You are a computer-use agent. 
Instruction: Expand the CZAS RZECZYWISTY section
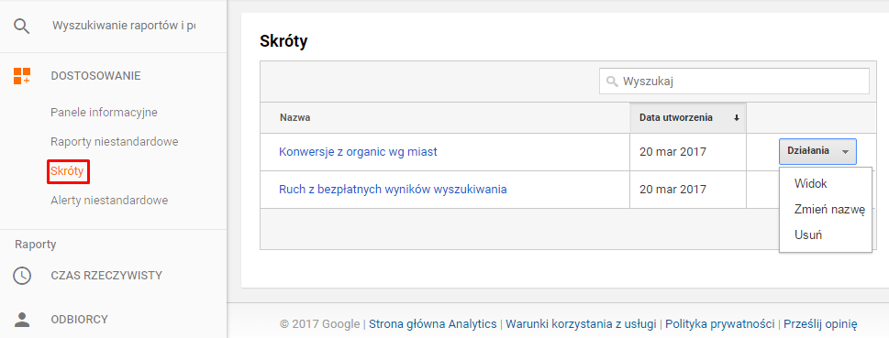point(106,276)
